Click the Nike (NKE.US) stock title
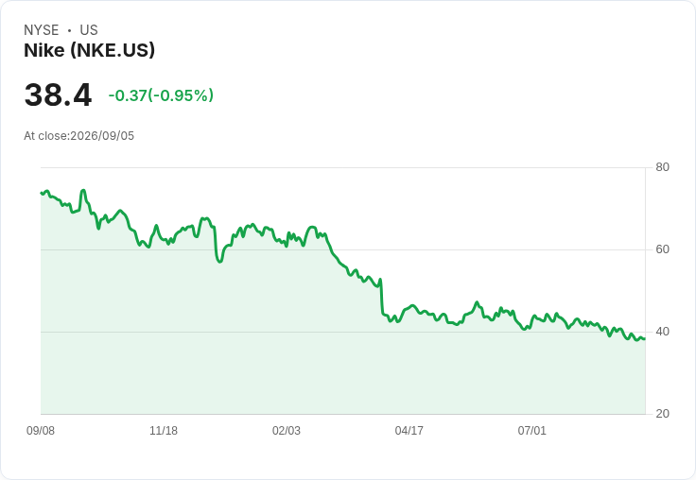 point(89,50)
